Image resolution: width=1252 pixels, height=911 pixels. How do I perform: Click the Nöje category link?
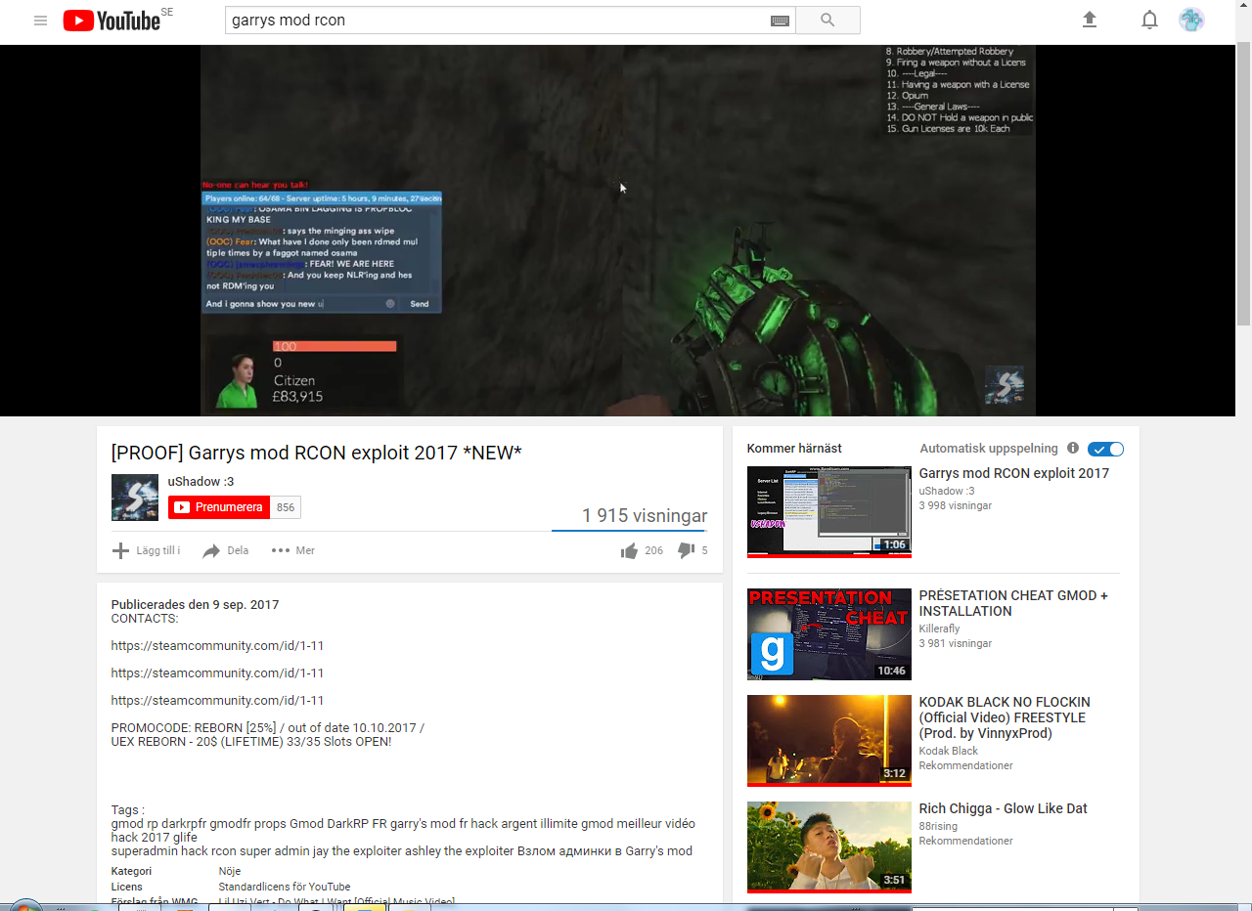(x=230, y=871)
